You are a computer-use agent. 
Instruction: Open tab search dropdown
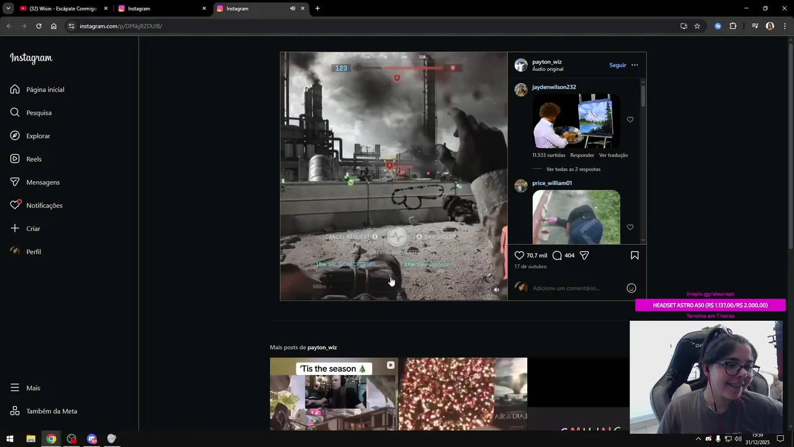(x=8, y=9)
